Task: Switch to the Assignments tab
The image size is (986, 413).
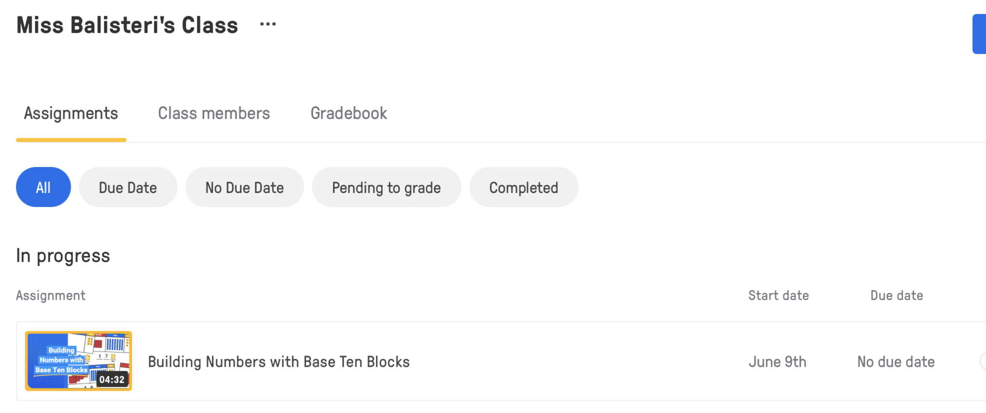Action: click(71, 114)
